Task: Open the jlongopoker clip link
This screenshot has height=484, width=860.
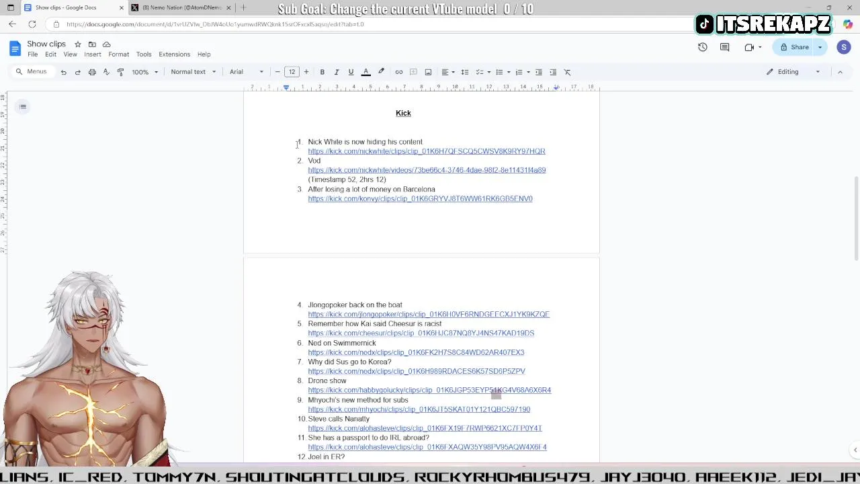Action: click(x=429, y=315)
